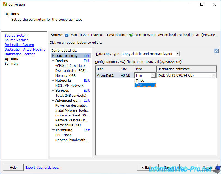Click the Type column header
The height and width of the screenshot is (174, 221).
145,69
